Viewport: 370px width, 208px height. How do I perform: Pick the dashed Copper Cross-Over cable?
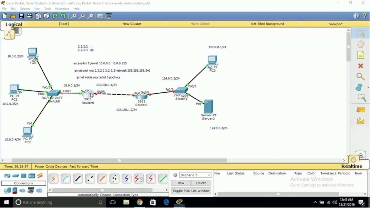click(90, 179)
